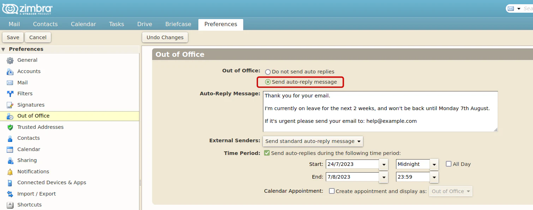The height and width of the screenshot is (210, 533).
Task: Click the Contacts person icon in sidebar
Action: [10, 138]
